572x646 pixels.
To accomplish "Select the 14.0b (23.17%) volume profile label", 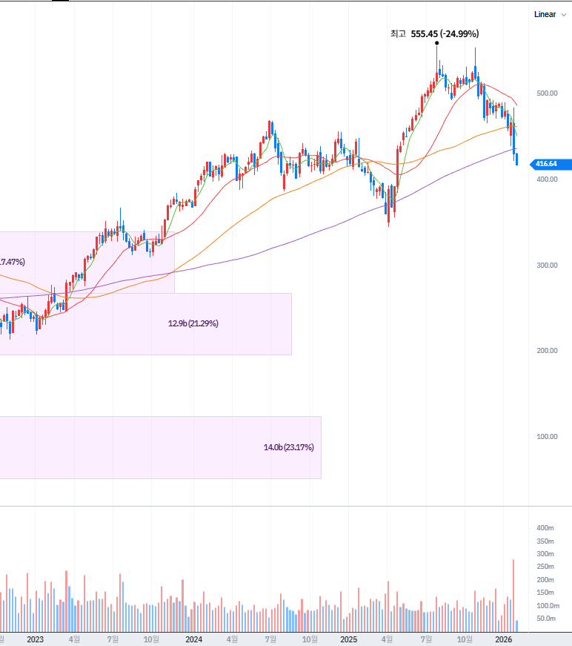I will 288,447.
